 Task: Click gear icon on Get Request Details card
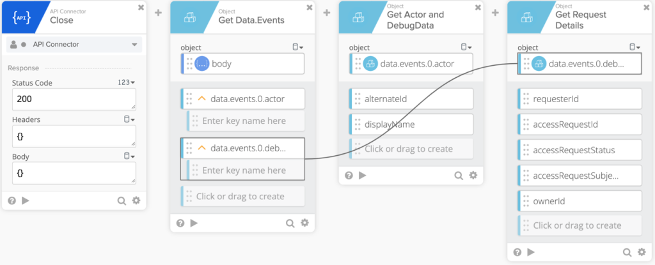pyautogui.click(x=642, y=252)
